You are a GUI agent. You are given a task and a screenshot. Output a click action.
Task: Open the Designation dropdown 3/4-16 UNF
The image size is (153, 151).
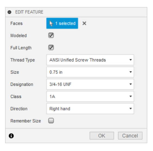point(90,84)
